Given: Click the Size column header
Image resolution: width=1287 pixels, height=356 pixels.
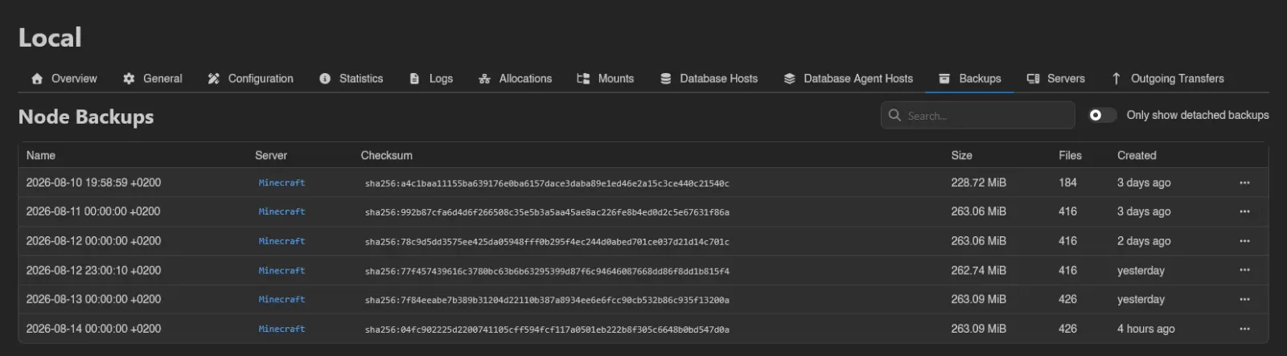Looking at the screenshot, I should coord(961,155).
